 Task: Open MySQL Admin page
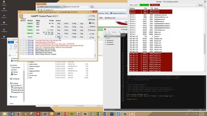(x=66, y=27)
